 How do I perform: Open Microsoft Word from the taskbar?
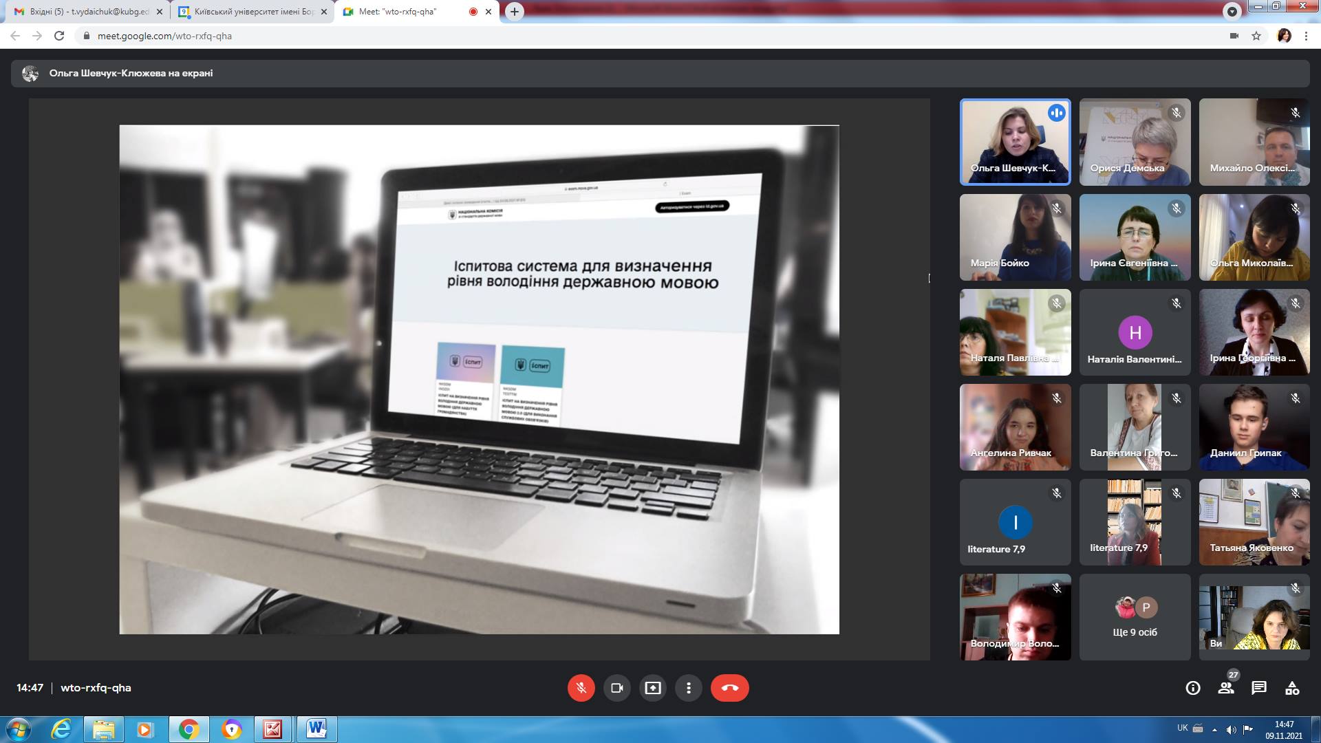pyautogui.click(x=316, y=729)
